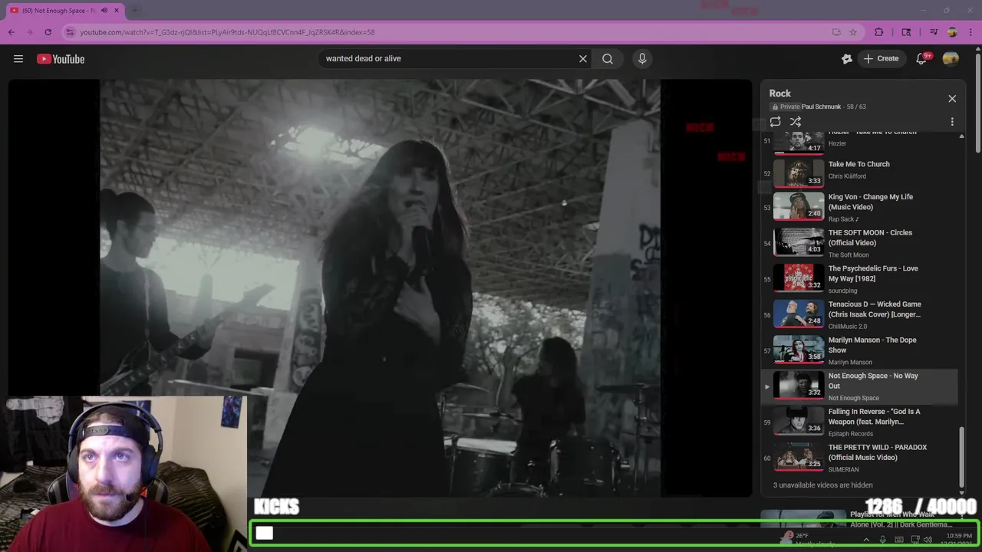
Task: Open Chrome profile avatar in toolbar
Action: [952, 32]
